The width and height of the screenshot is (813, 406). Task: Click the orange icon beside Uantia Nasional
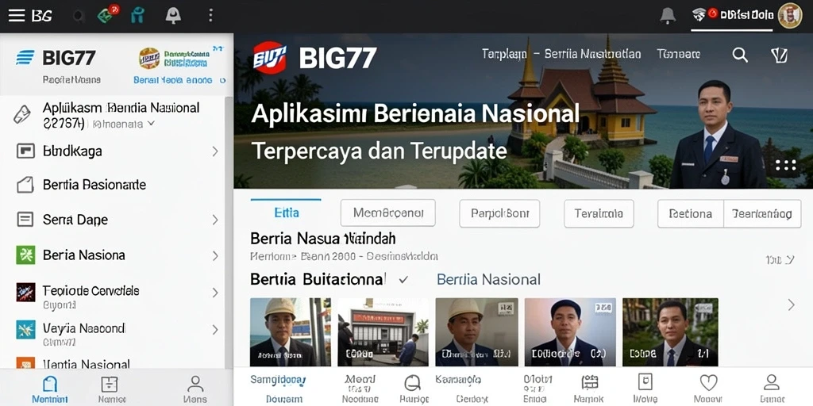[25, 362]
